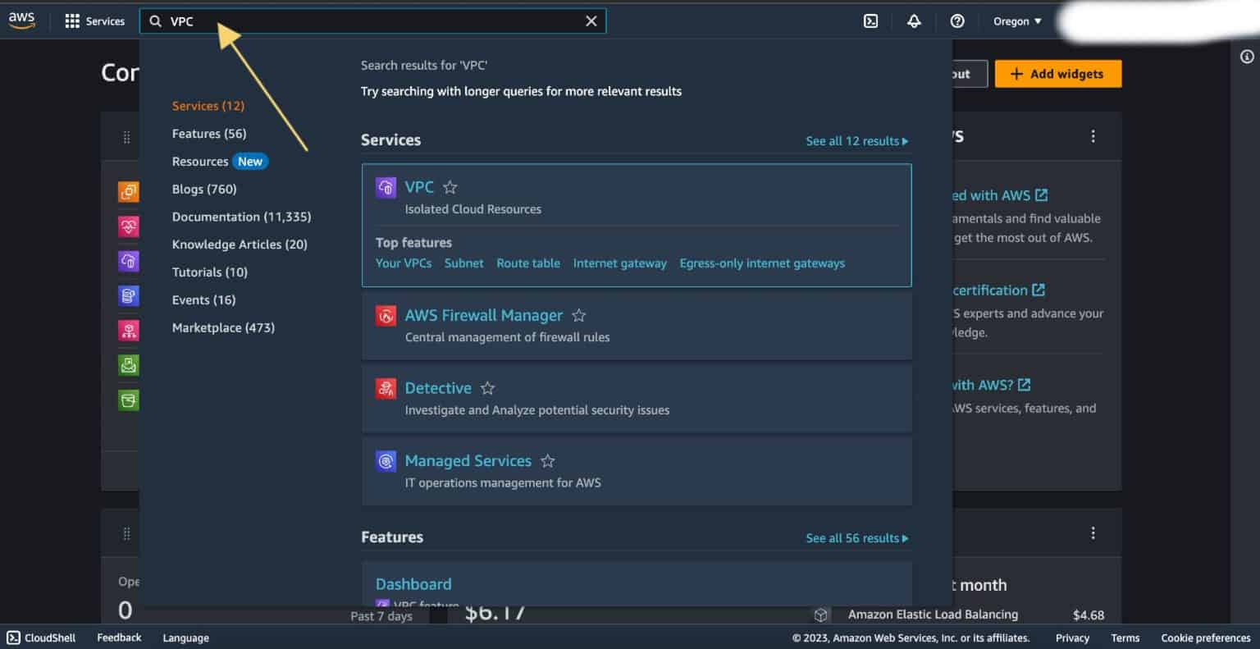Open CloudShell from the top navigation bar
Viewport: 1260px width, 649px height.
coord(871,21)
